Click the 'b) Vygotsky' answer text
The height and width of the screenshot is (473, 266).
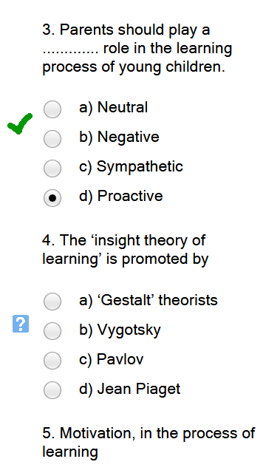120,330
